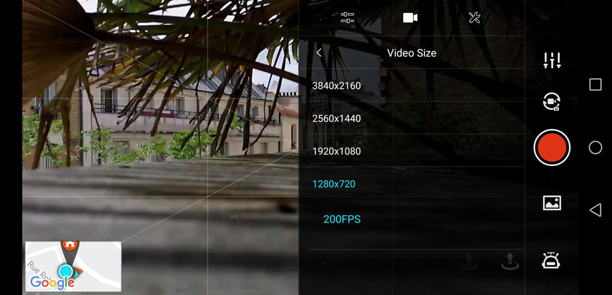Open the wrench tools tab
612x295 pixels.
pyautogui.click(x=474, y=18)
